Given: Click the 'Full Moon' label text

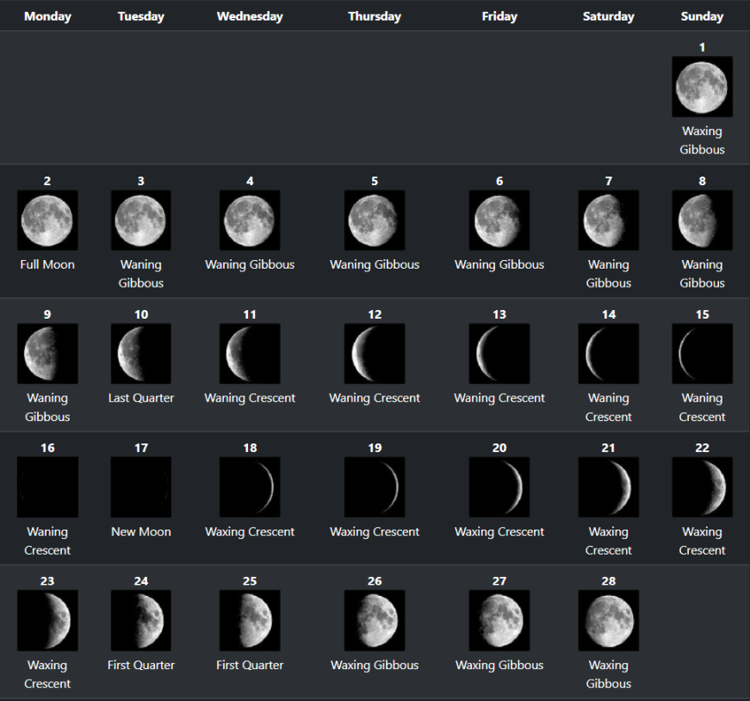Looking at the screenshot, I should [47, 264].
